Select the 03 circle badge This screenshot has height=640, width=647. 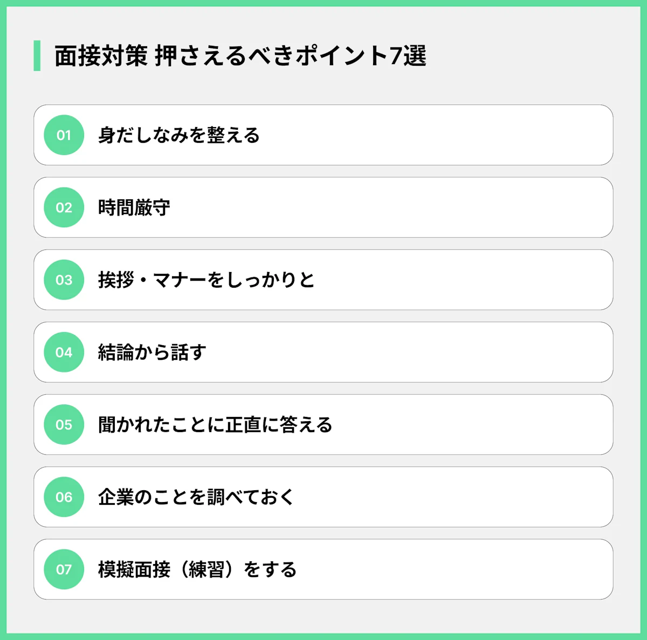point(64,280)
